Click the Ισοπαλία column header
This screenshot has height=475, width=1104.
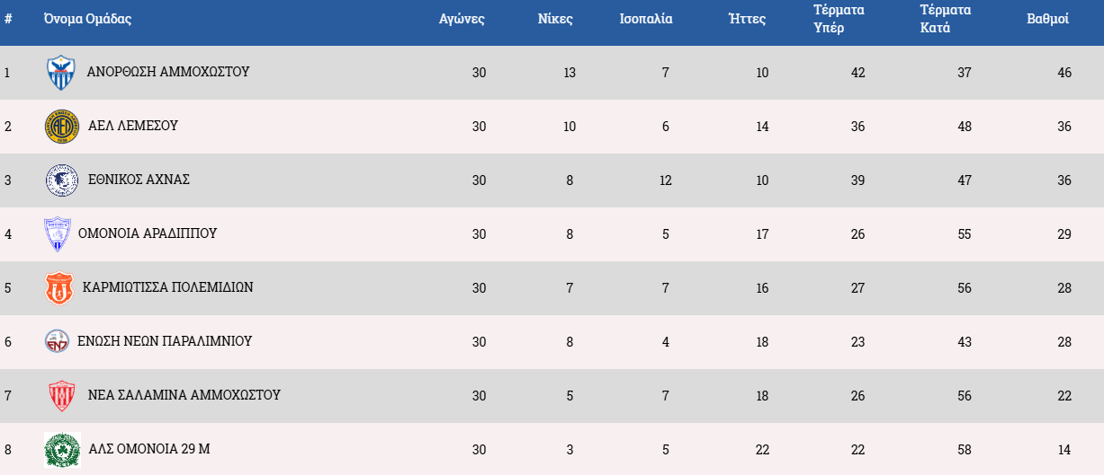pos(646,19)
